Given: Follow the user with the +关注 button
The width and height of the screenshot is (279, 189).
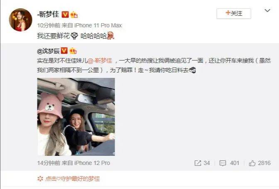Looking at the screenshot, I should click(x=234, y=13).
